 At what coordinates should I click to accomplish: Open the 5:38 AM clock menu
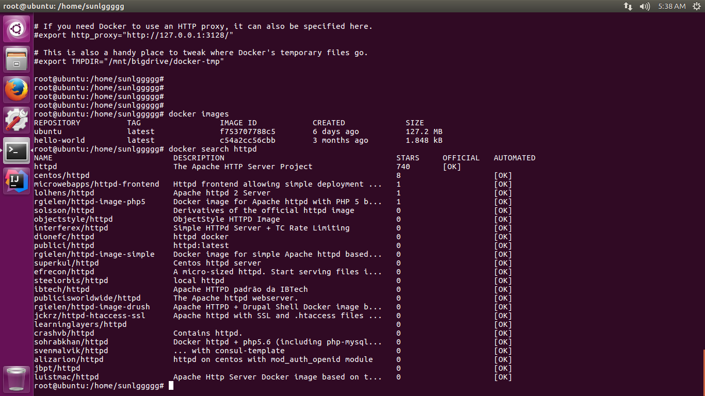672,6
